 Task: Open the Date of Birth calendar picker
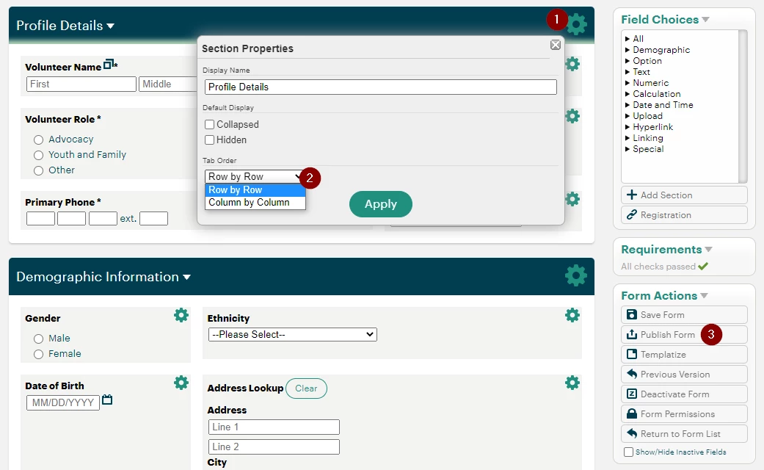[107, 399]
